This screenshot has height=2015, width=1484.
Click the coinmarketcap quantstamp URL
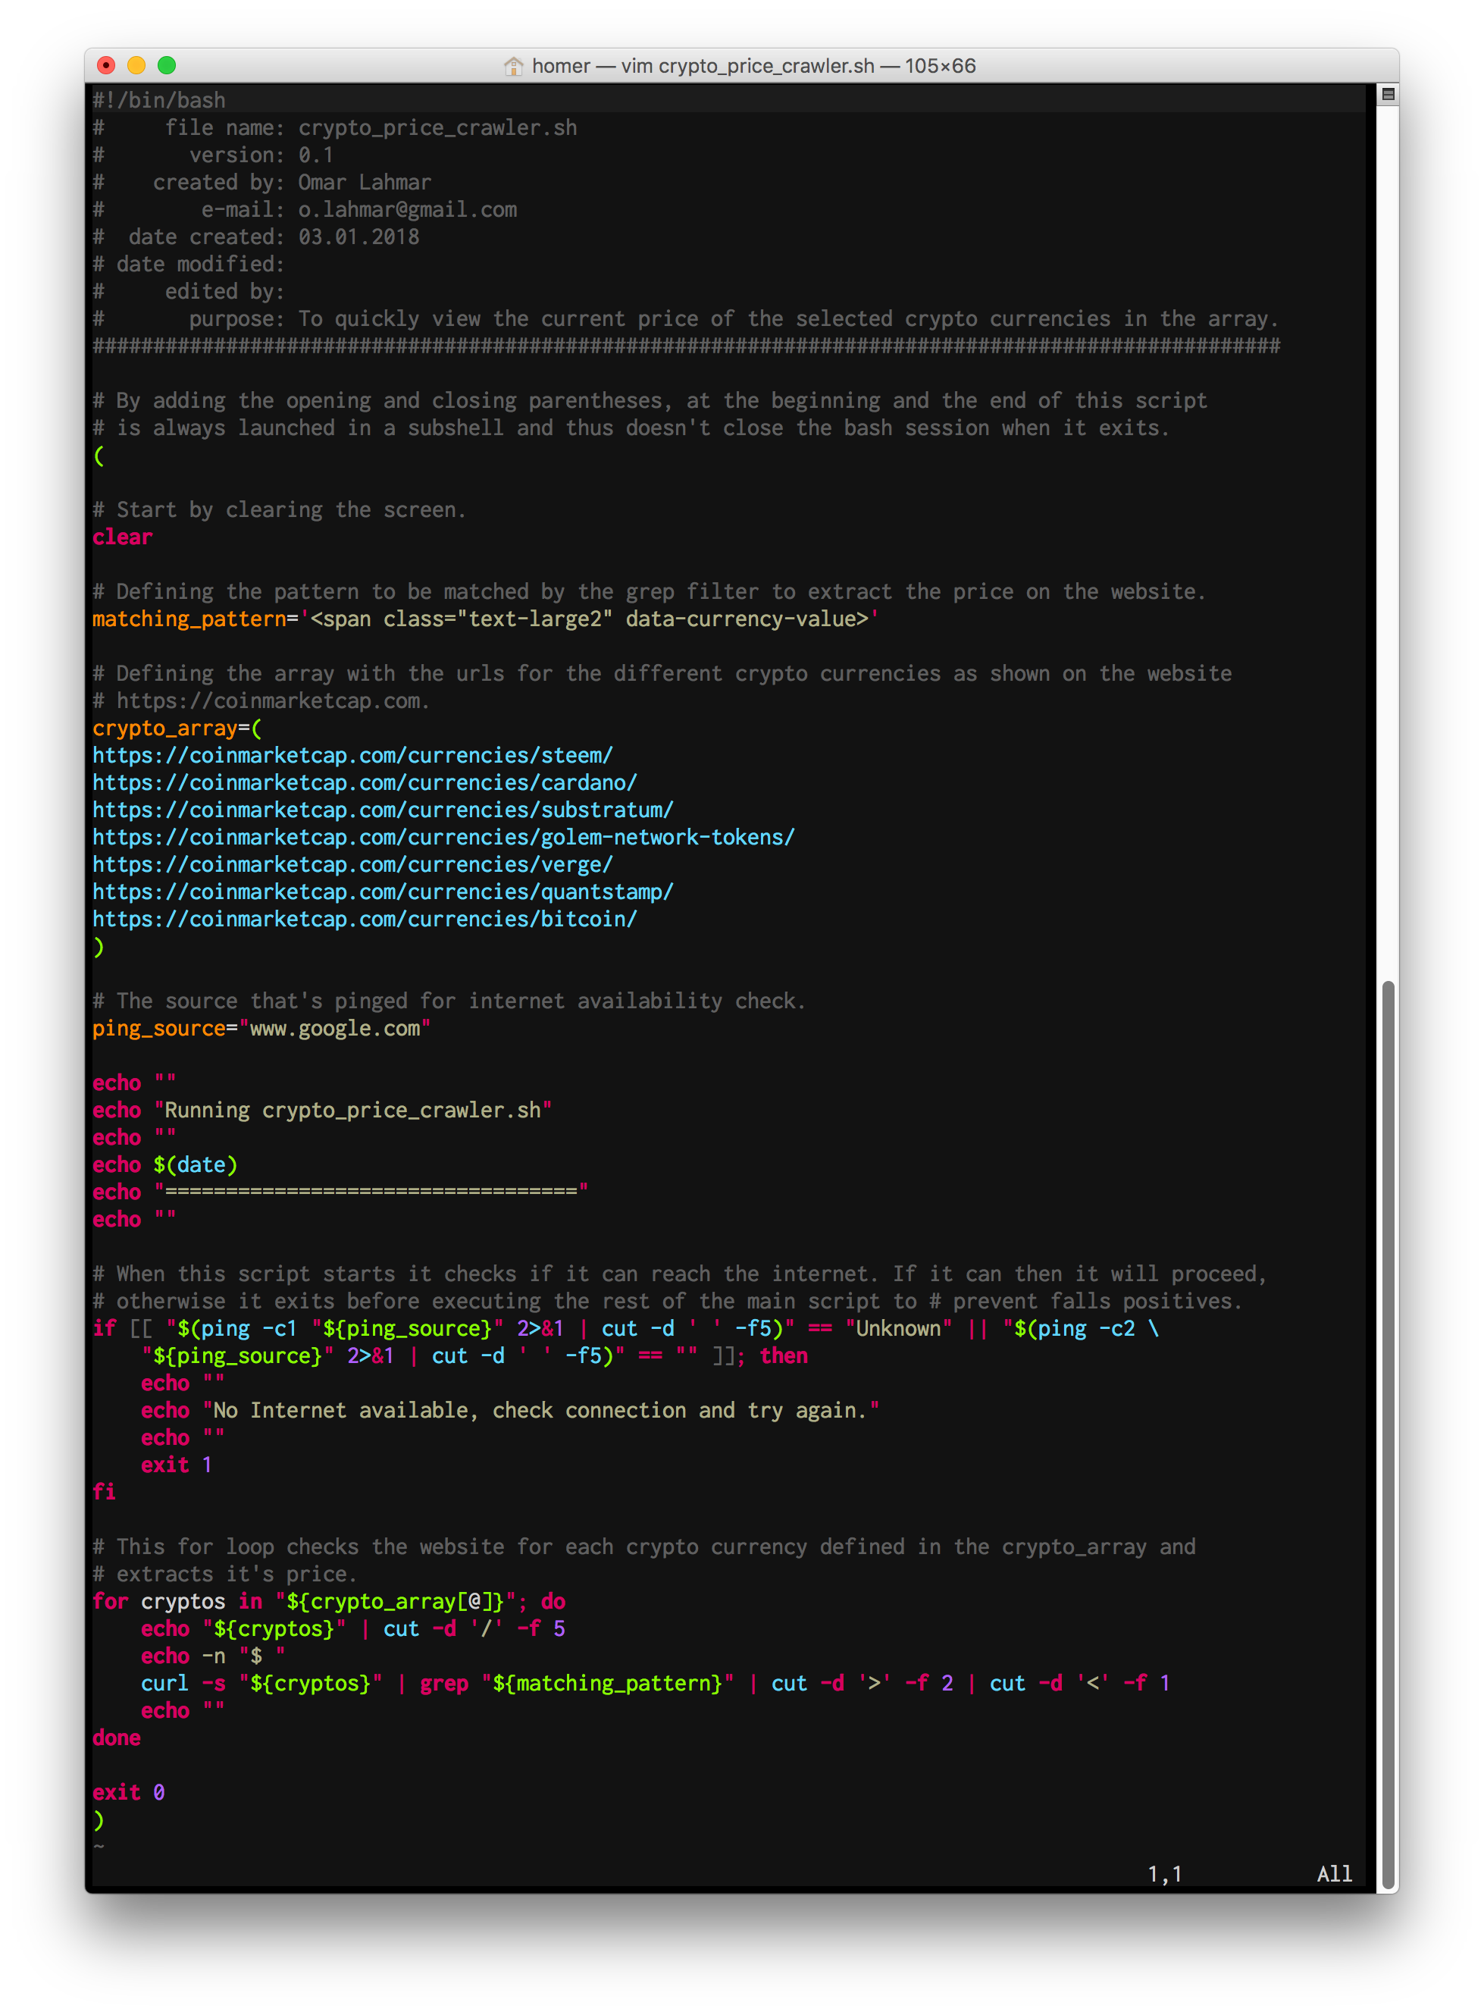[383, 892]
